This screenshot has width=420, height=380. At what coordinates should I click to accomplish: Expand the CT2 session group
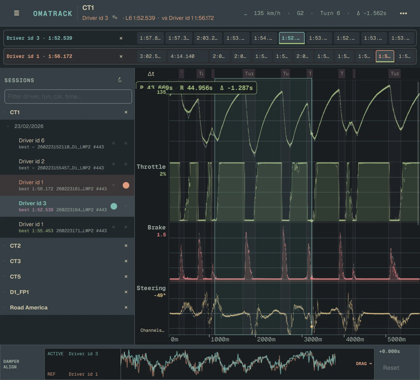(x=4, y=246)
